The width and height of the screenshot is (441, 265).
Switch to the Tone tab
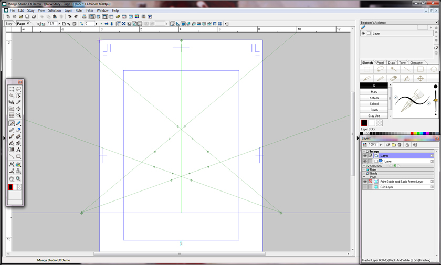pos(402,63)
